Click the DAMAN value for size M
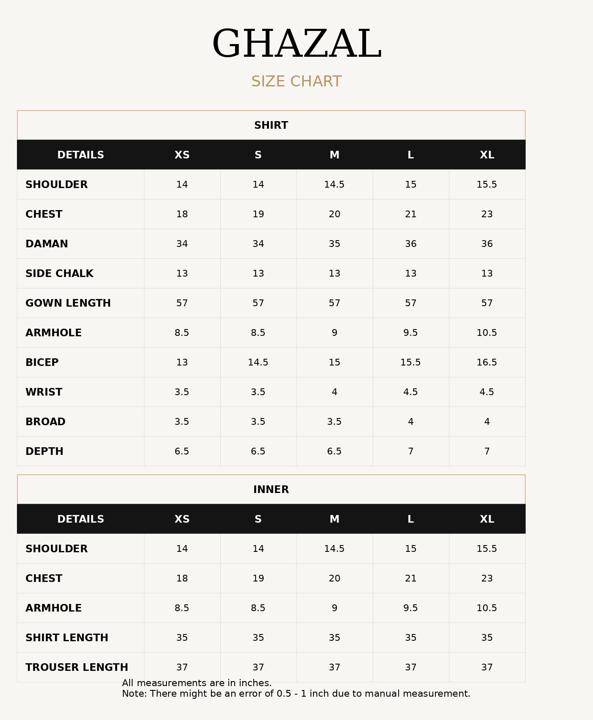593x720 pixels. pyautogui.click(x=335, y=244)
